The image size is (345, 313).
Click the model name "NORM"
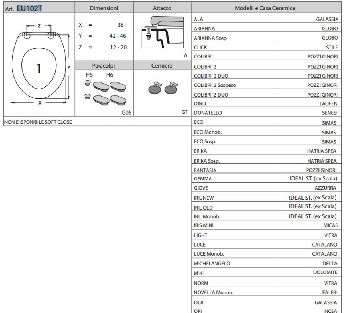pyautogui.click(x=201, y=284)
